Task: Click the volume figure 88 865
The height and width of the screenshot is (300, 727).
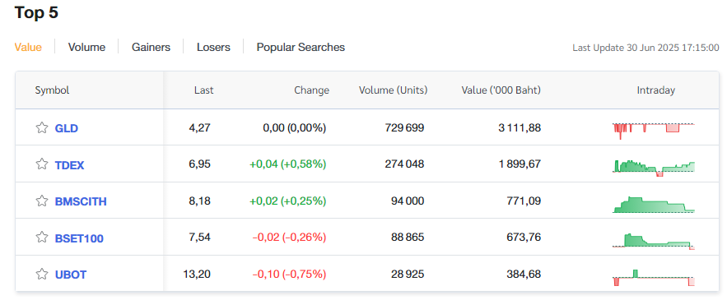Action: click(408, 238)
